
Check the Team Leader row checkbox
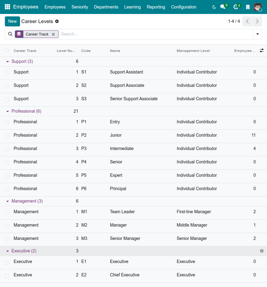point(7,213)
